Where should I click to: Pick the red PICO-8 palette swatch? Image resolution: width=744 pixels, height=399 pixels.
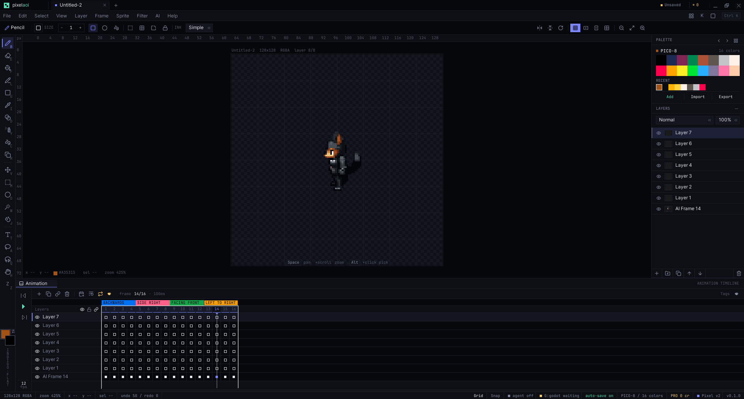[661, 71]
